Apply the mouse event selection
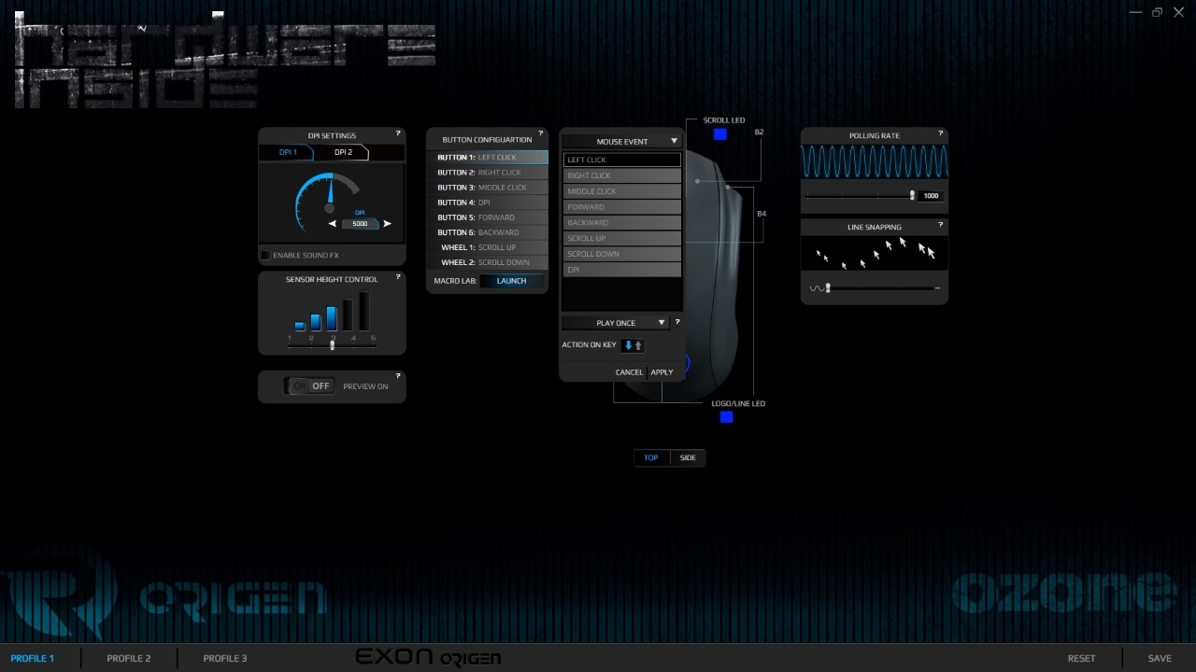The width and height of the screenshot is (1196, 672). pos(662,372)
